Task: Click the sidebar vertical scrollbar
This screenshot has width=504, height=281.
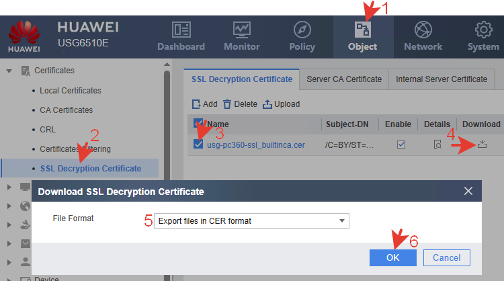Action: click(x=167, y=126)
